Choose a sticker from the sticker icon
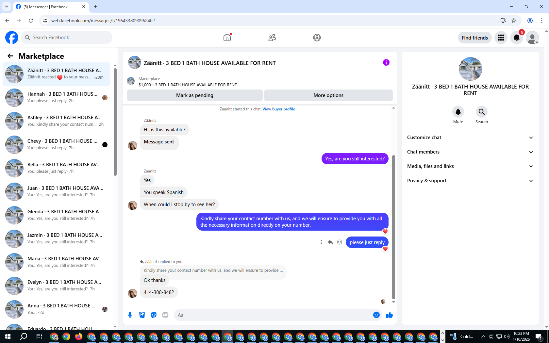Screen dimensions: 549x343 pyautogui.click(x=154, y=315)
